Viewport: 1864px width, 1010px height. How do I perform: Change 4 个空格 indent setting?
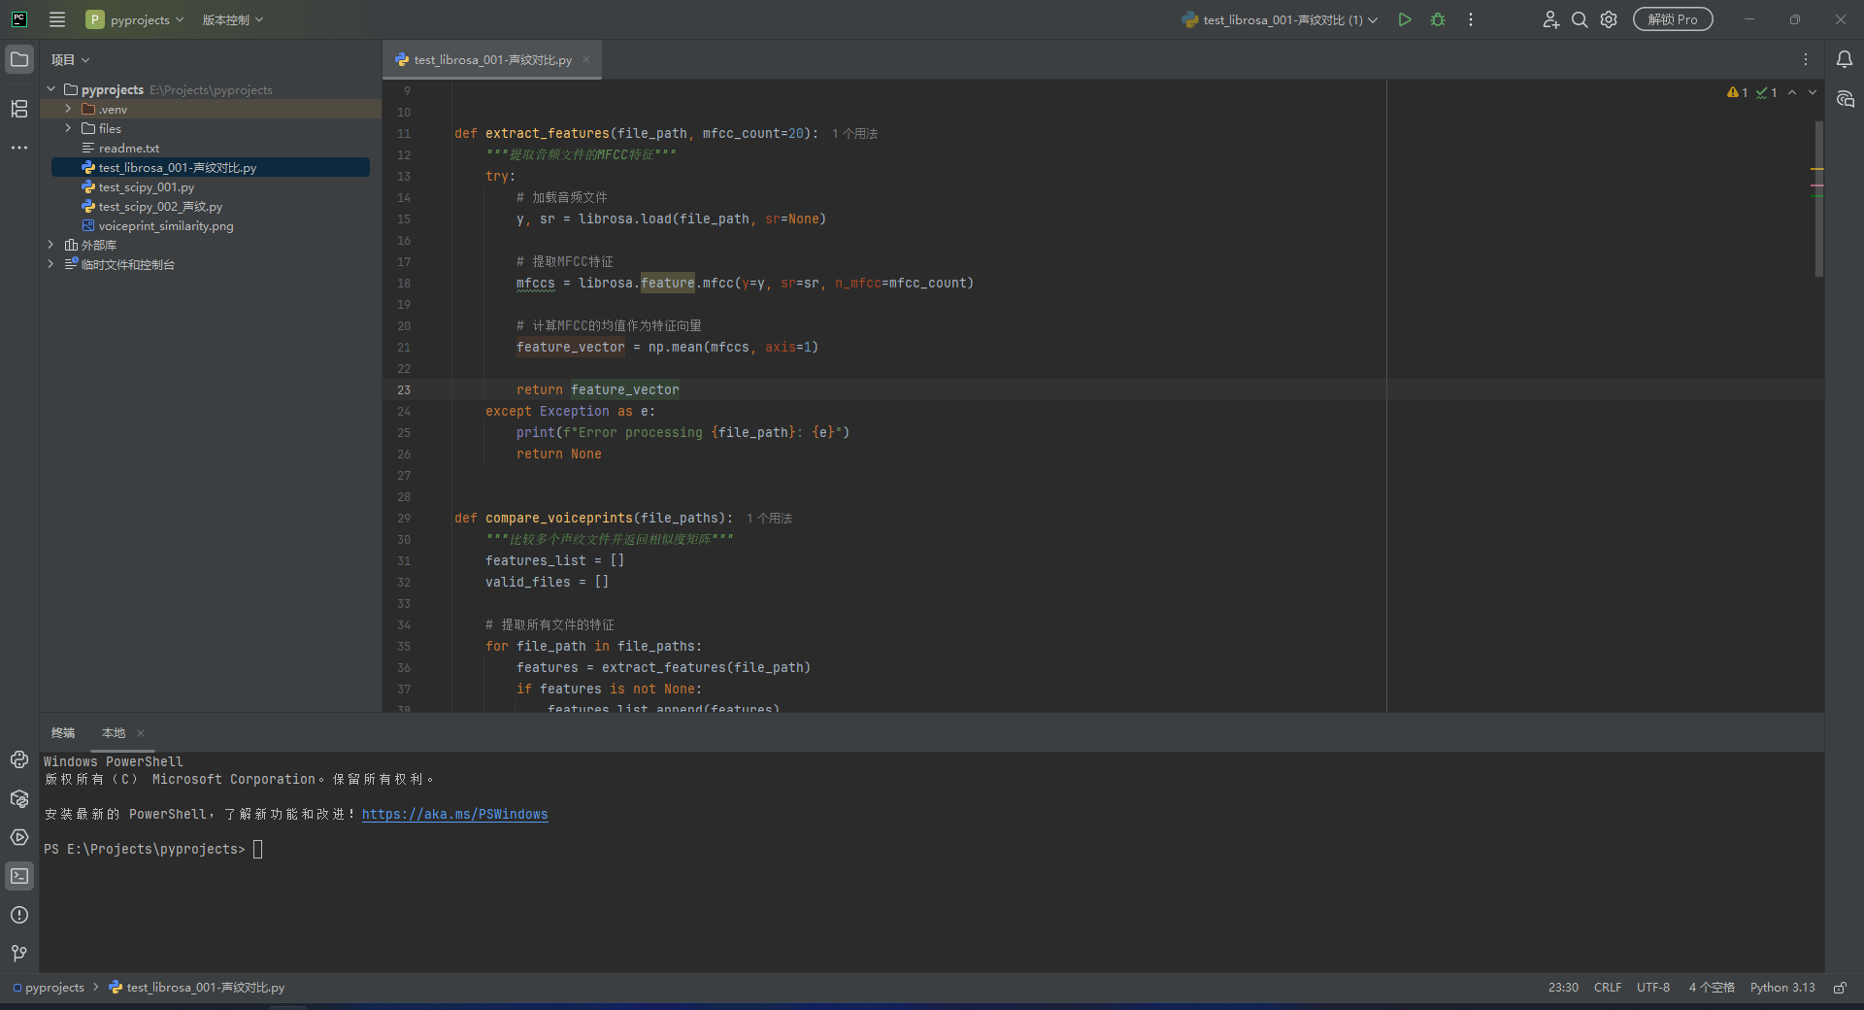(x=1712, y=988)
